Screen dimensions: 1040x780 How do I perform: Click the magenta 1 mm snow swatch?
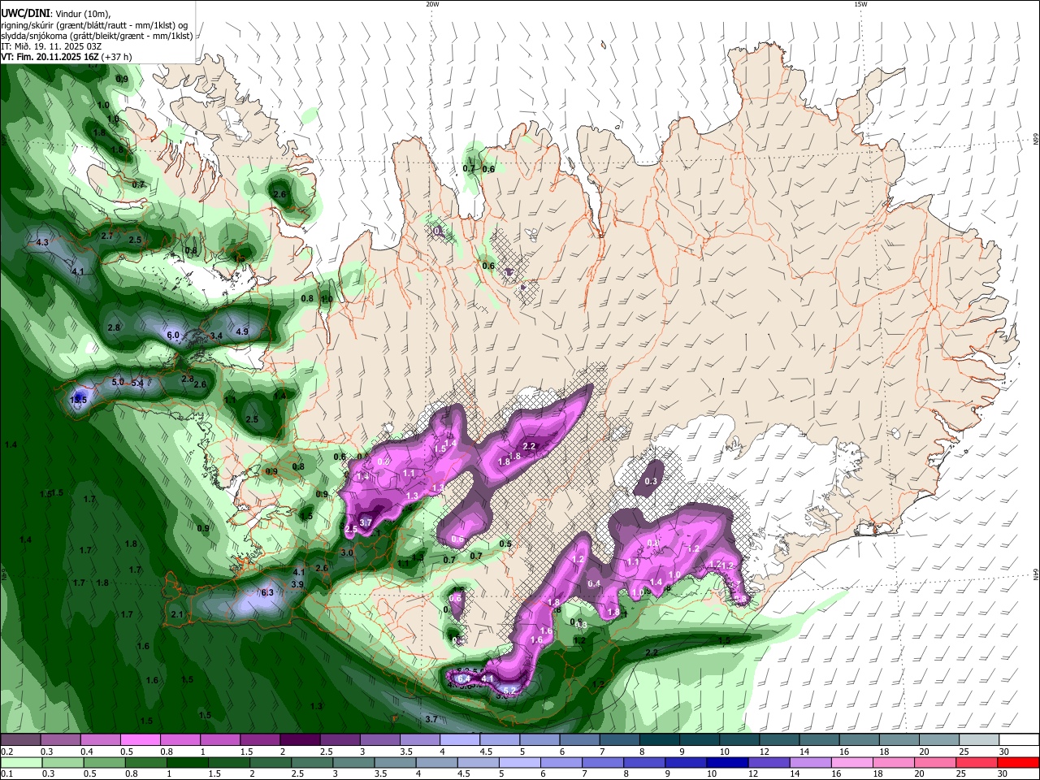tap(219, 740)
